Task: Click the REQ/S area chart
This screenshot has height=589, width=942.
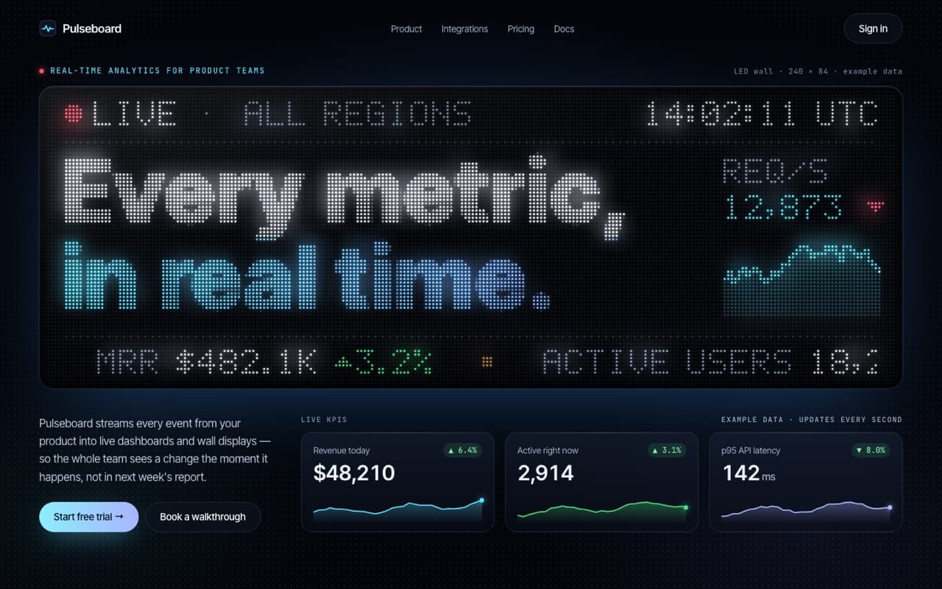Action: tap(802, 280)
